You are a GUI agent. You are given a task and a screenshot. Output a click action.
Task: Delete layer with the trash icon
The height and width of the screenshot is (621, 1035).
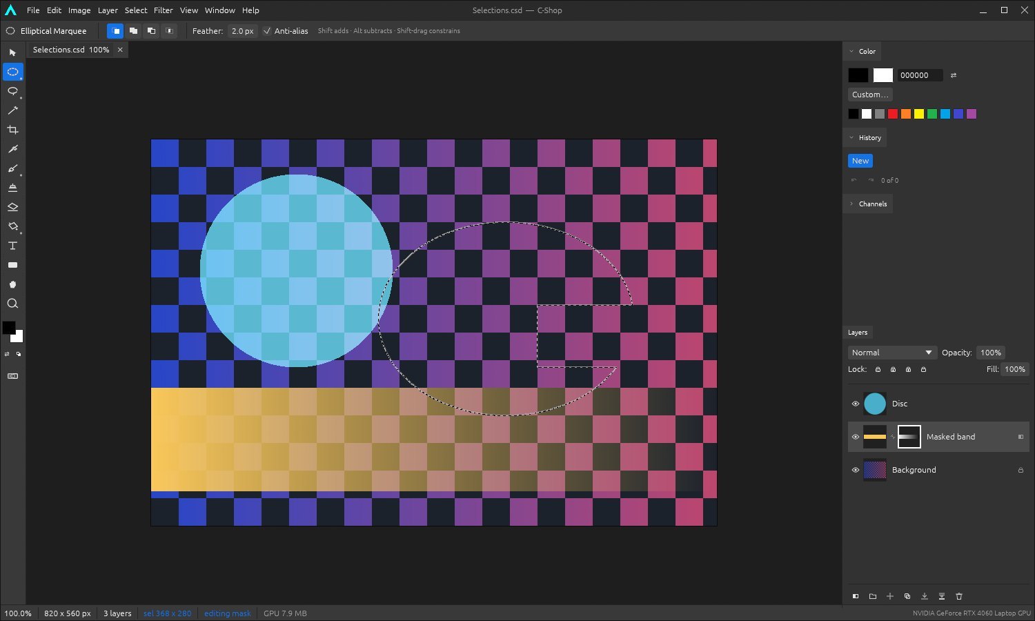(959, 596)
